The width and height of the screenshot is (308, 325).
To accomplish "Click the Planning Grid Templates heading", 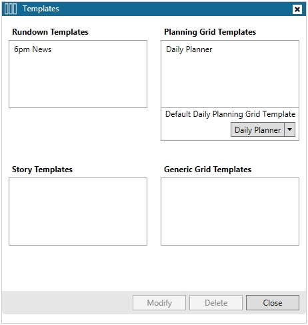I will (210, 32).
